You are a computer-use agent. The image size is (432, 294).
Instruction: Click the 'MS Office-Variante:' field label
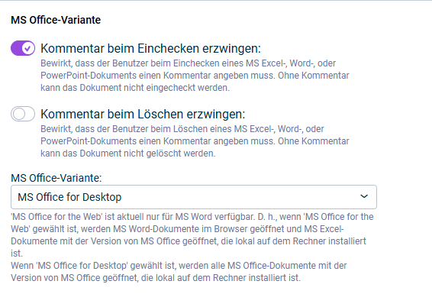point(56,178)
